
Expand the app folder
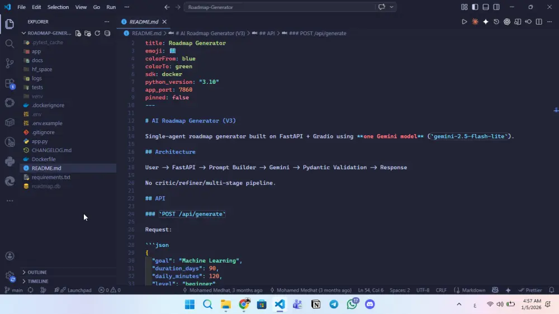pyautogui.click(x=36, y=51)
